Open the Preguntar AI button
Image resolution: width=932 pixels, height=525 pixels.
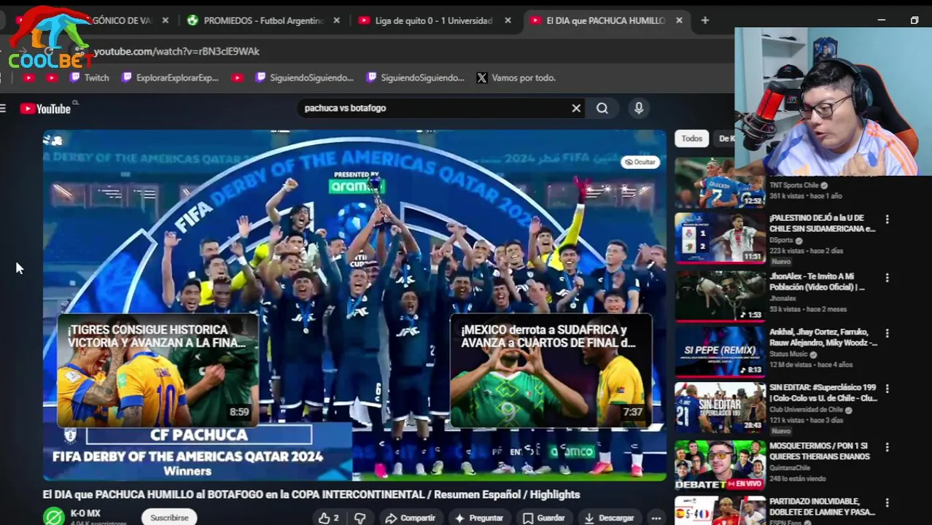pos(479,518)
